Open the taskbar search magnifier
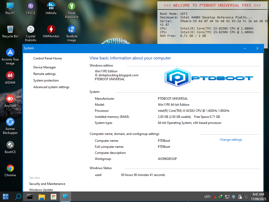The height and width of the screenshot is (202, 269). pos(18,196)
